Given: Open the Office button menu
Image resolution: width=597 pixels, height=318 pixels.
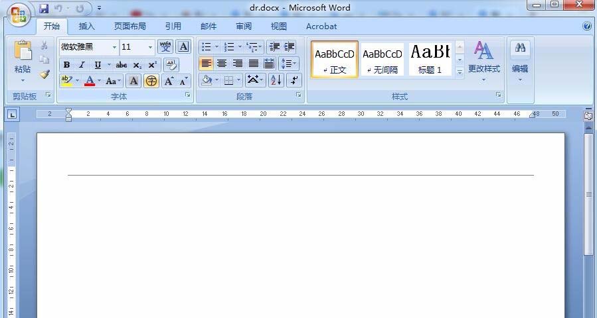Looking at the screenshot, I should point(19,15).
